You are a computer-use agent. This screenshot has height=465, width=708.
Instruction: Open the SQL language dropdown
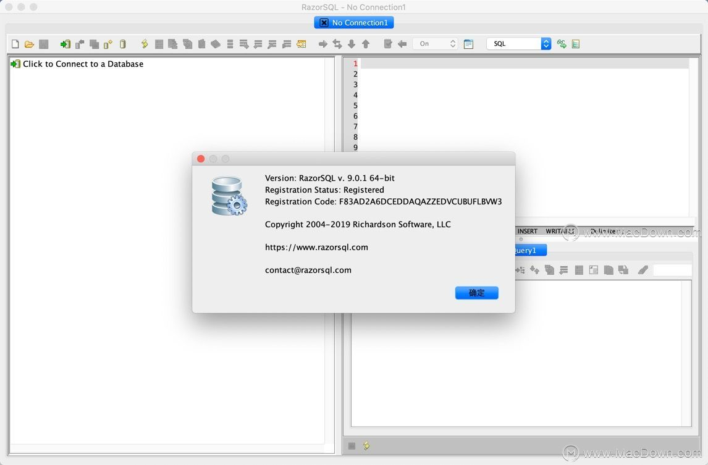[519, 44]
